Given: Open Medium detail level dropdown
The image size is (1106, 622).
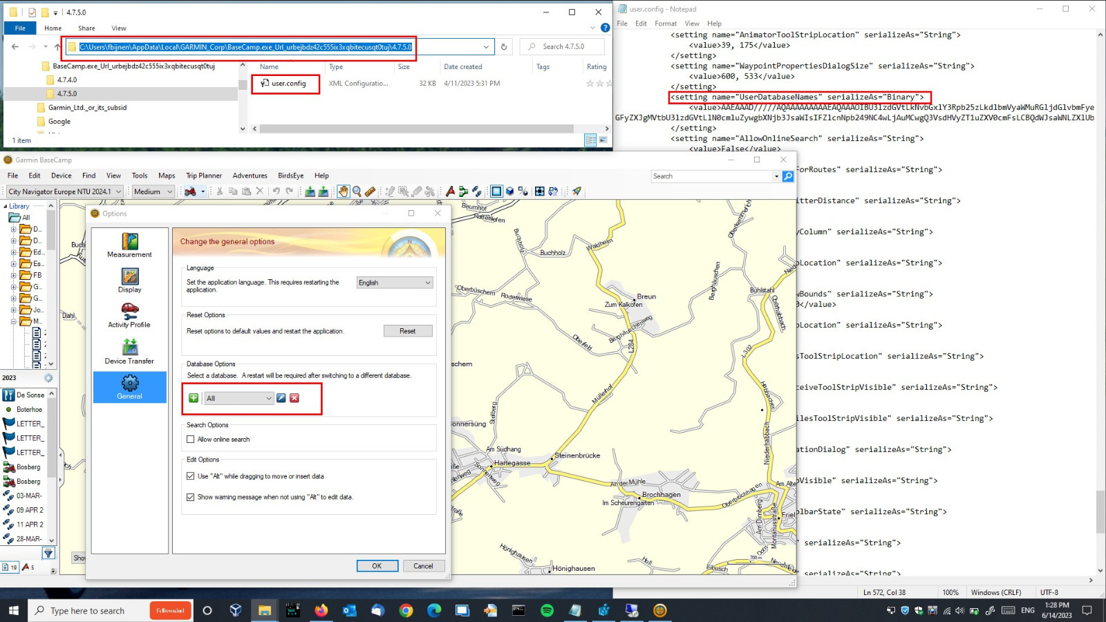Looking at the screenshot, I should [153, 191].
